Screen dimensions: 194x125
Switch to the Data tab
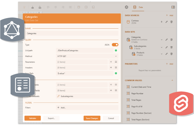(138, 7)
